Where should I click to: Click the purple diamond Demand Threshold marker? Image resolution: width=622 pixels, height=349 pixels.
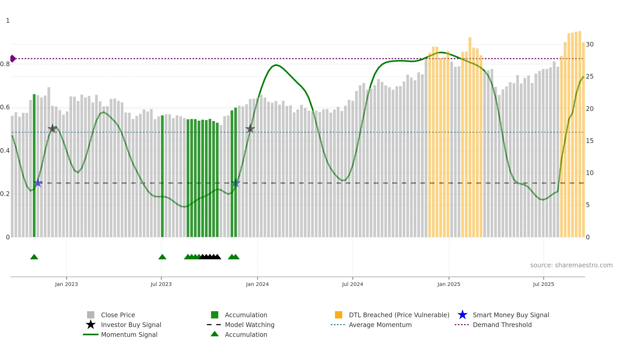tap(13, 59)
